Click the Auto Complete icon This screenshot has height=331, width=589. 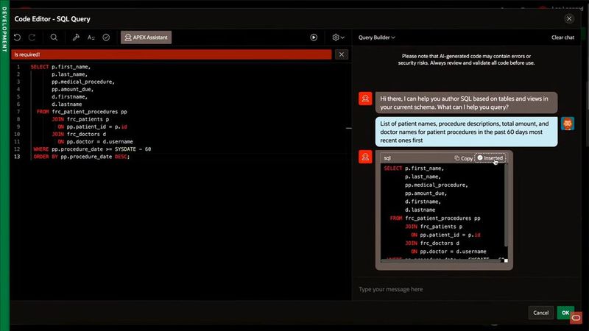(x=91, y=38)
